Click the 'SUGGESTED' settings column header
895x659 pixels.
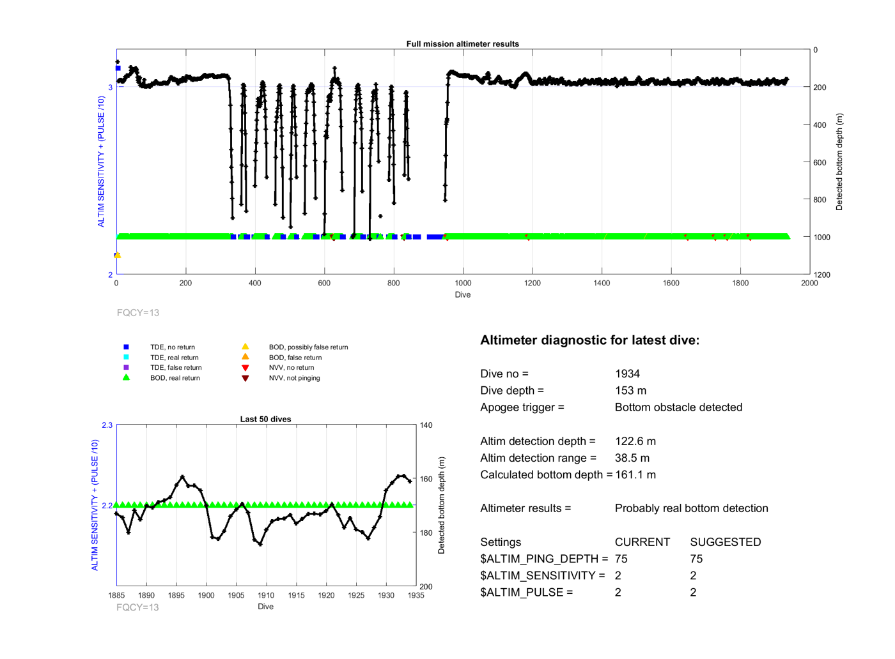[x=725, y=542]
